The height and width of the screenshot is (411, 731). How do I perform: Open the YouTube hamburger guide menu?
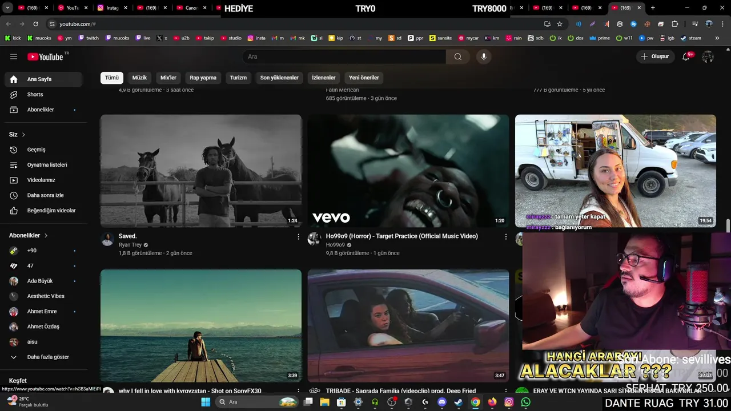[x=14, y=57]
